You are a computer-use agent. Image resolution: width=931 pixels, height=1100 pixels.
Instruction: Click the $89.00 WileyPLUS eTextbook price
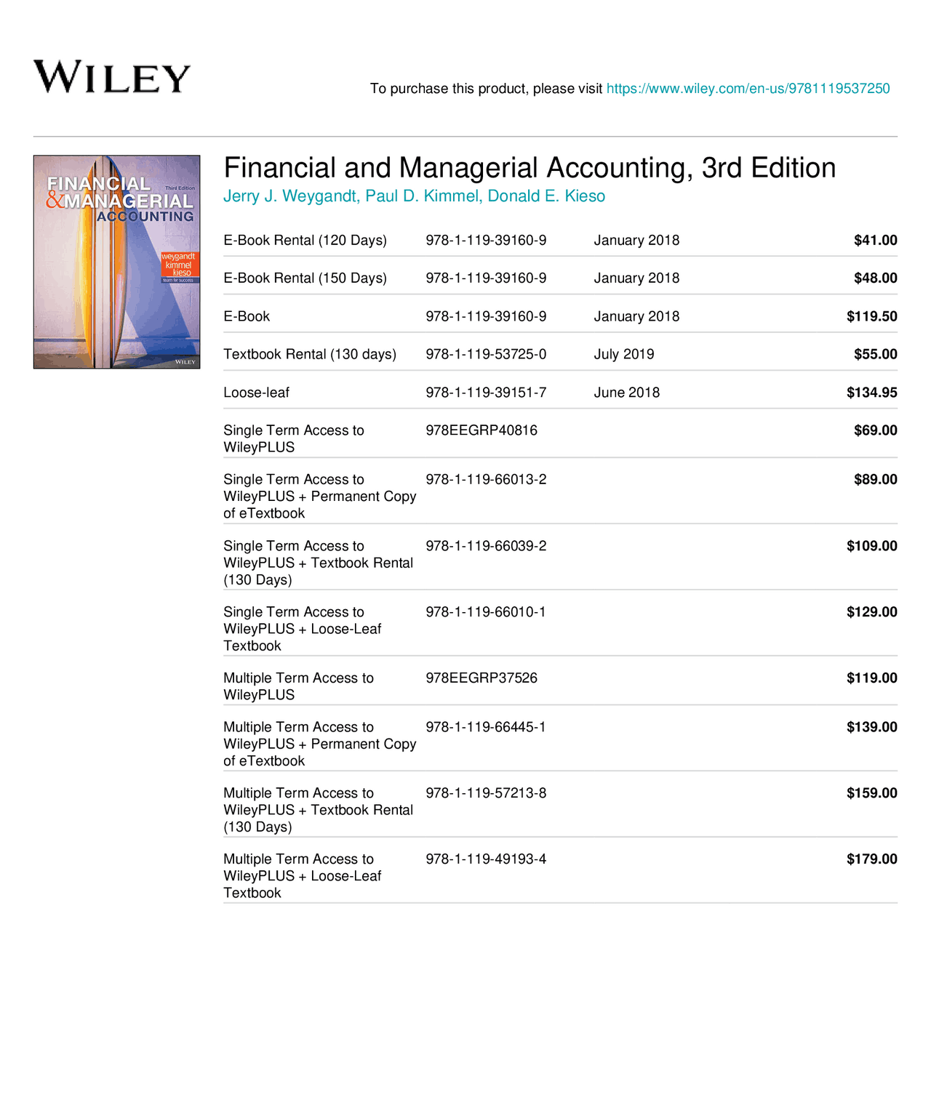875,480
